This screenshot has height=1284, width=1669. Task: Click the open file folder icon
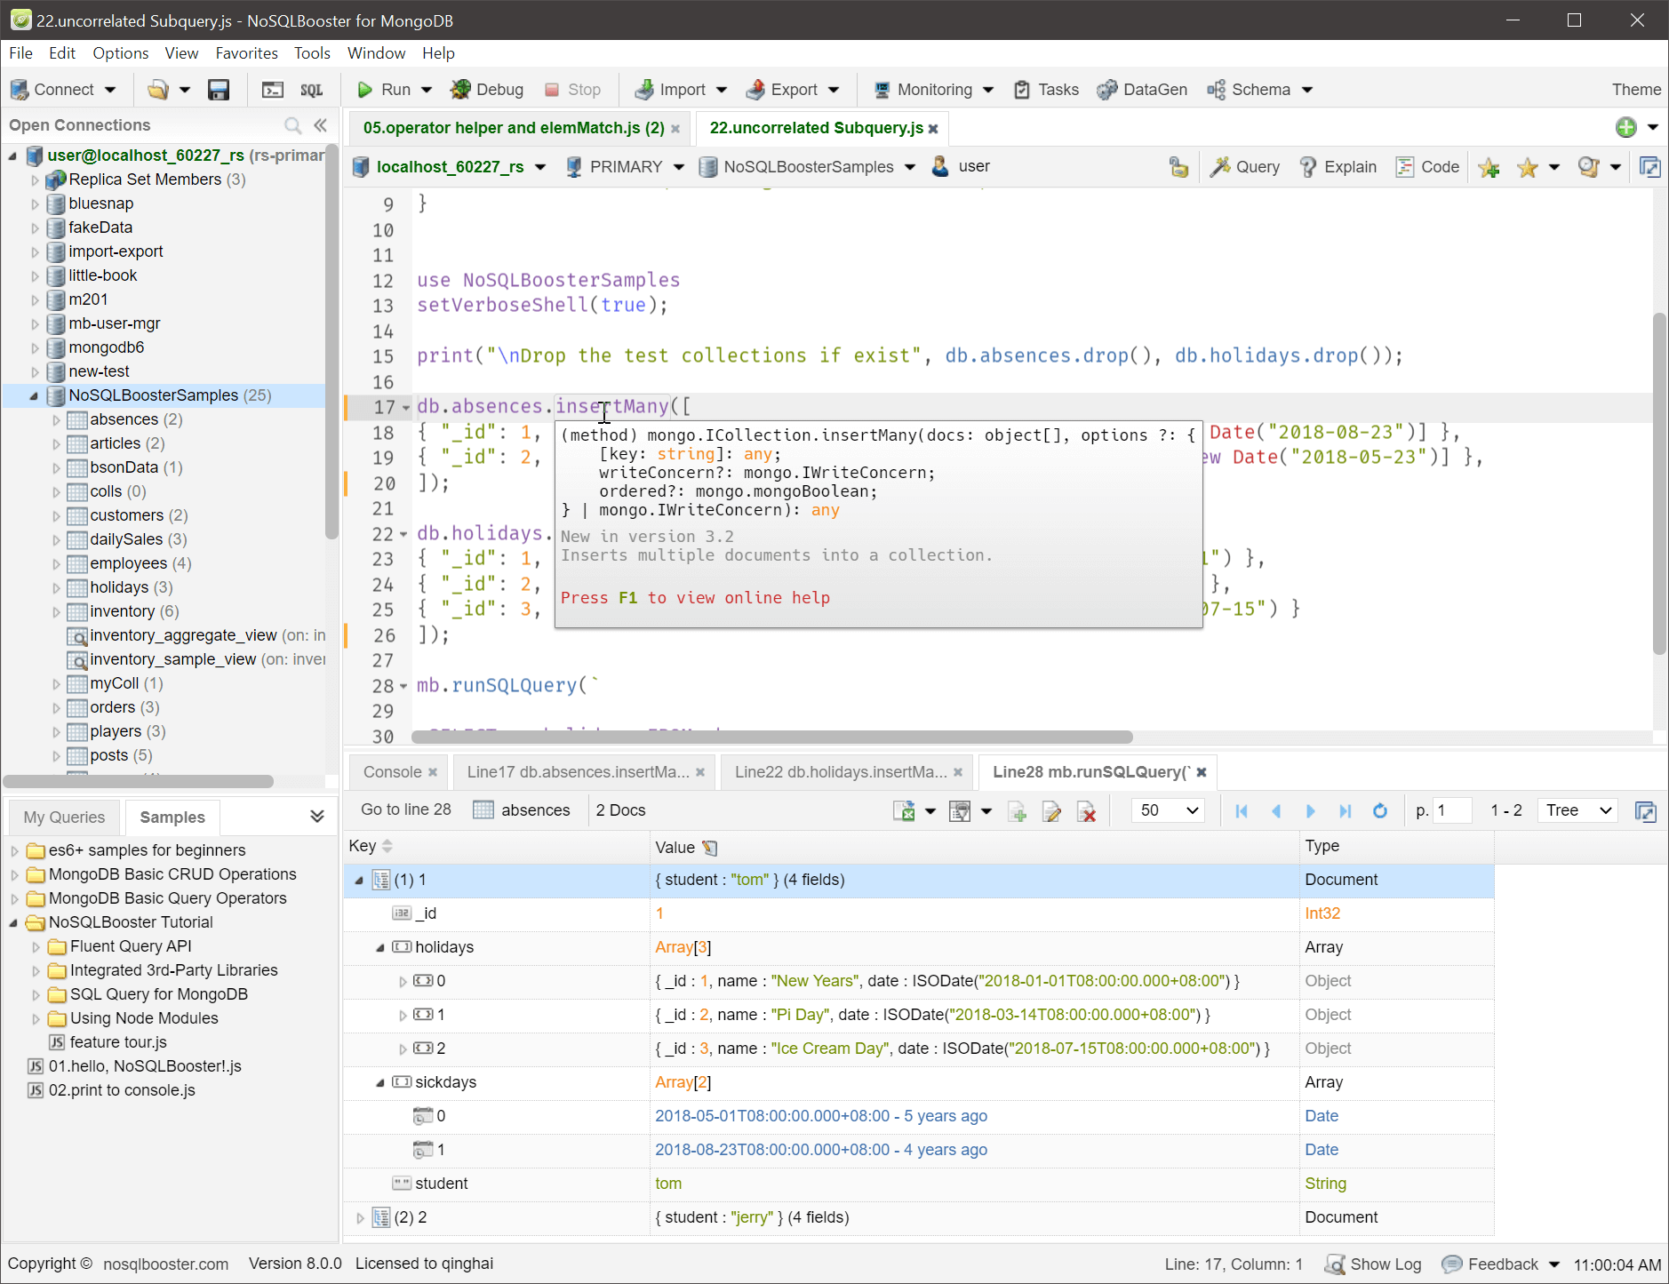[x=158, y=90]
